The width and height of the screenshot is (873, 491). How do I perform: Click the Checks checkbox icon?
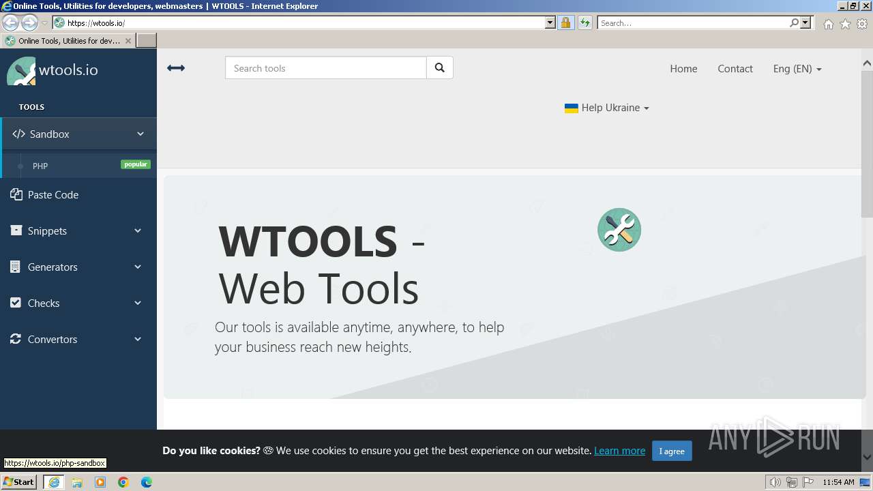coord(16,303)
